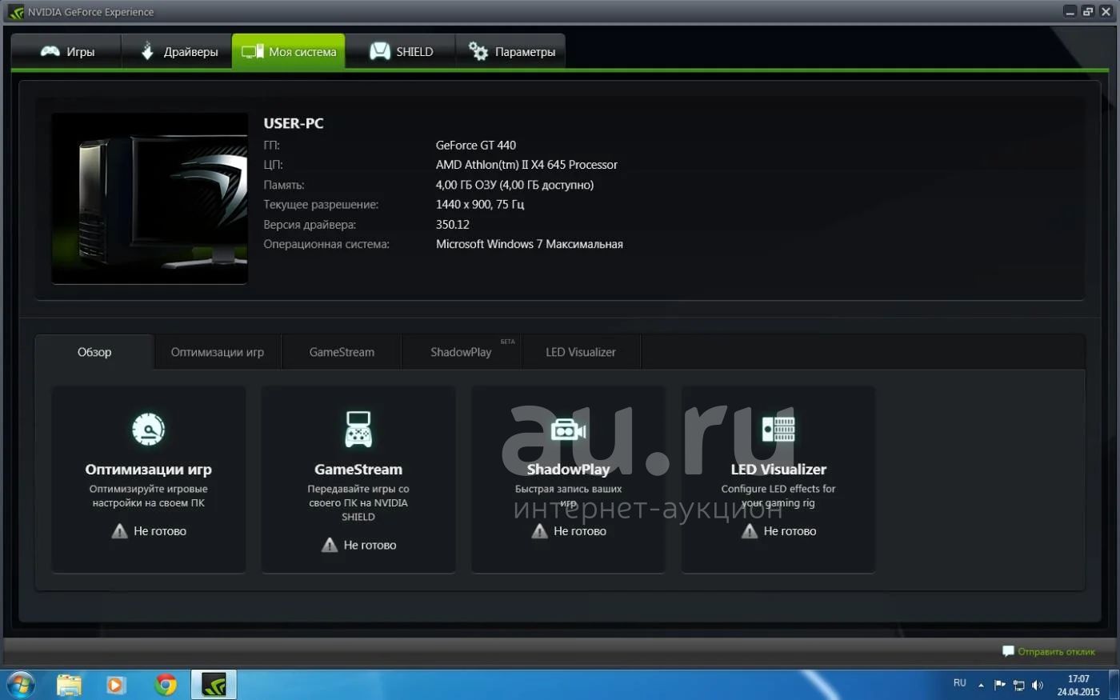This screenshot has height=700, width=1120.
Task: Click NVIDIA GeForce Experience taskbar icon
Action: click(214, 685)
